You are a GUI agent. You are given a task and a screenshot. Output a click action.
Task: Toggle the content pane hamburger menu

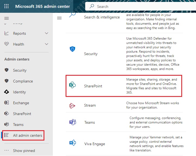pos(59,18)
